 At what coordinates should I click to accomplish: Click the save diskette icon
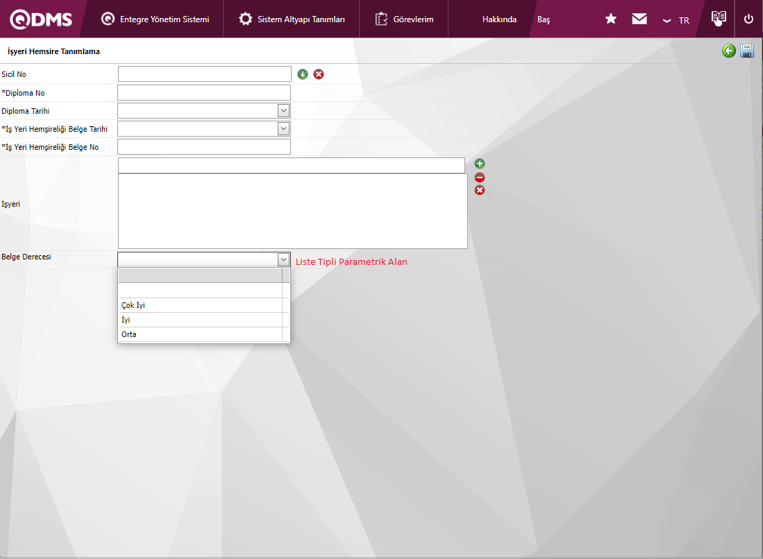pos(747,51)
